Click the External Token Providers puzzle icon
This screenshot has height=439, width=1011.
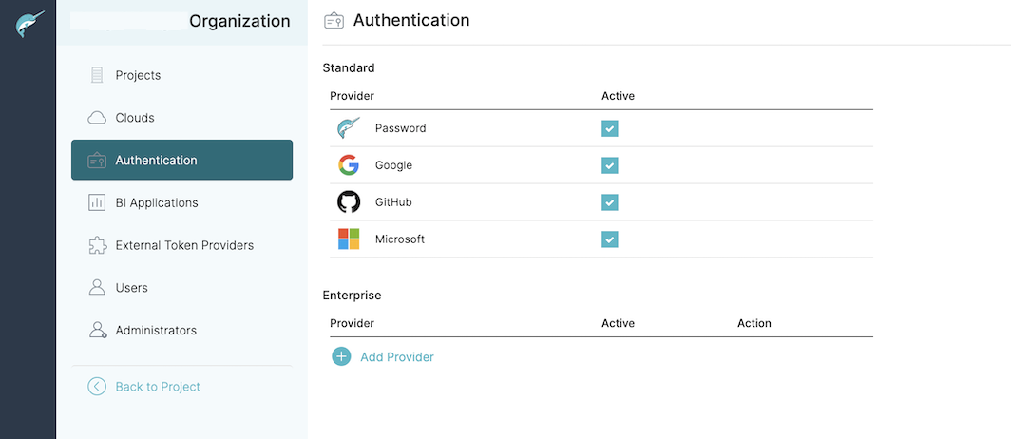coord(97,245)
